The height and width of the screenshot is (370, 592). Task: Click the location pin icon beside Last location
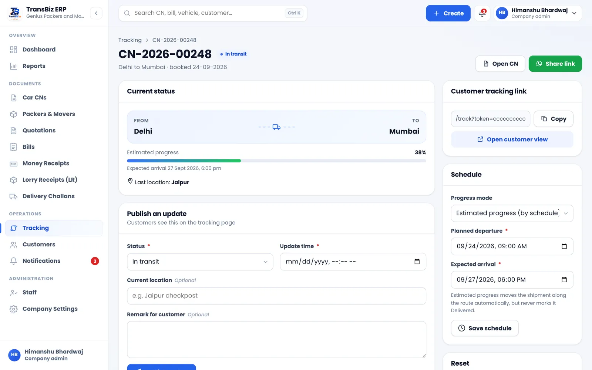pos(130,181)
